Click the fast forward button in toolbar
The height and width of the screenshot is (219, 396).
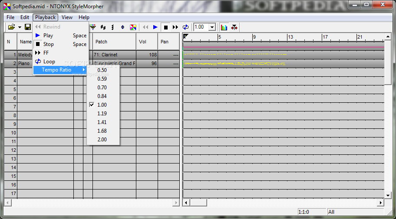[175, 27]
